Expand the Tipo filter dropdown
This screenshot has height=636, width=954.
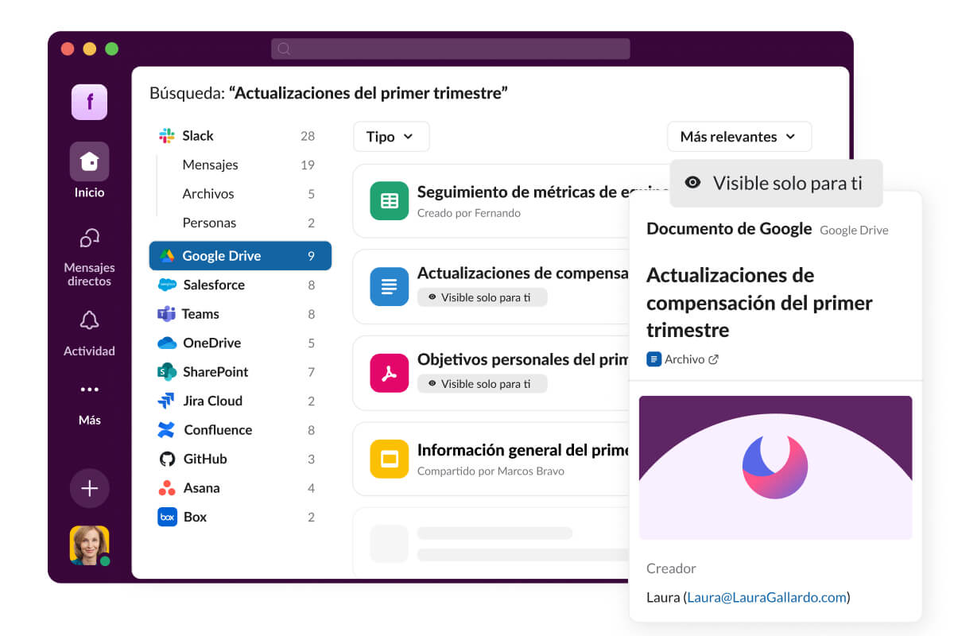[390, 137]
